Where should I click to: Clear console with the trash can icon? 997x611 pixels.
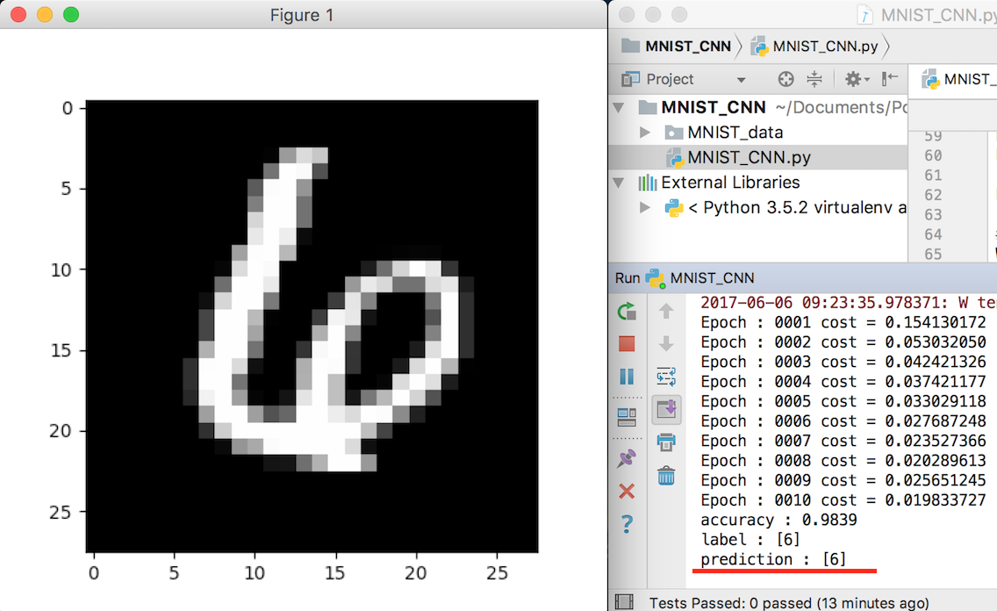pyautogui.click(x=666, y=475)
